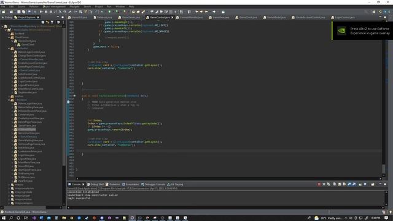Click the Project Explorer horizontal scrollbar
Image resolution: width=393 pixels, height=221 pixels.
coord(25,207)
